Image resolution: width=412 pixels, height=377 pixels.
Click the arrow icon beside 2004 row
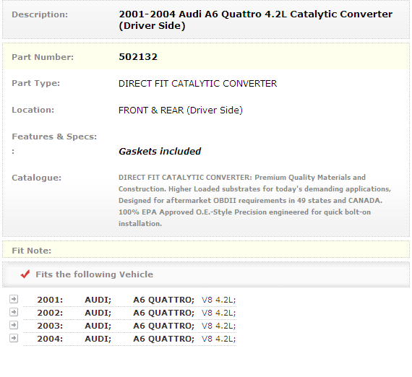click(x=14, y=338)
